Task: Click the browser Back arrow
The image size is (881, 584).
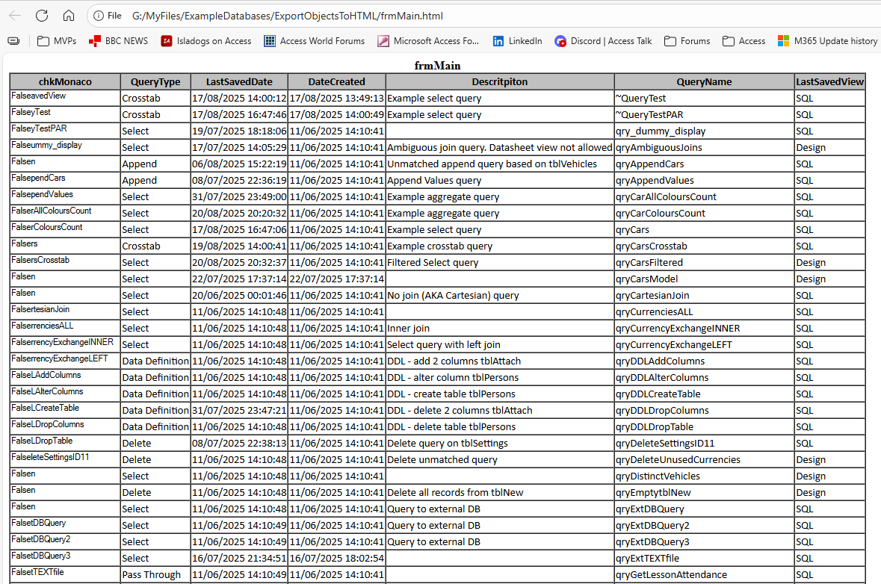Action: click(x=15, y=16)
